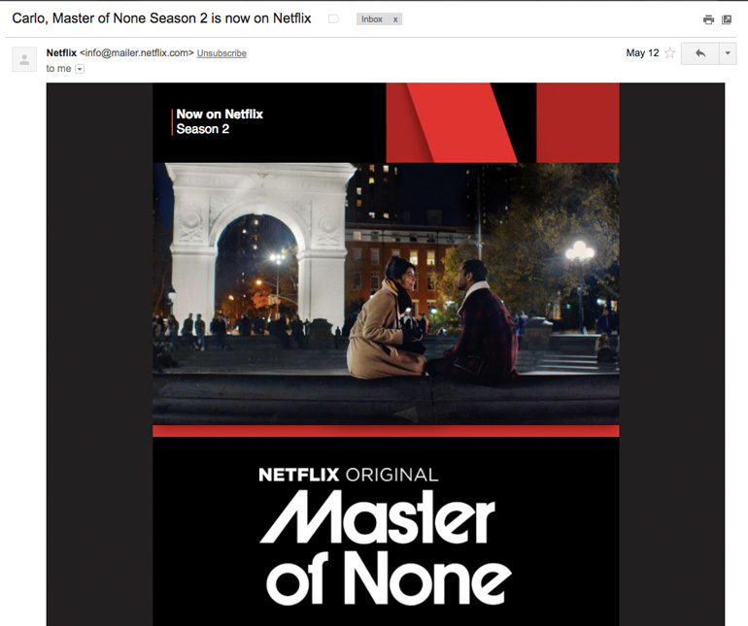
Task: Click the "Now on Netflix Season 2" text
Action: 220,121
